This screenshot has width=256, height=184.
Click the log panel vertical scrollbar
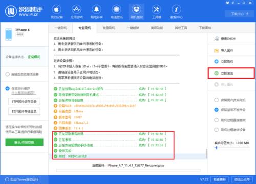(x=206, y=154)
